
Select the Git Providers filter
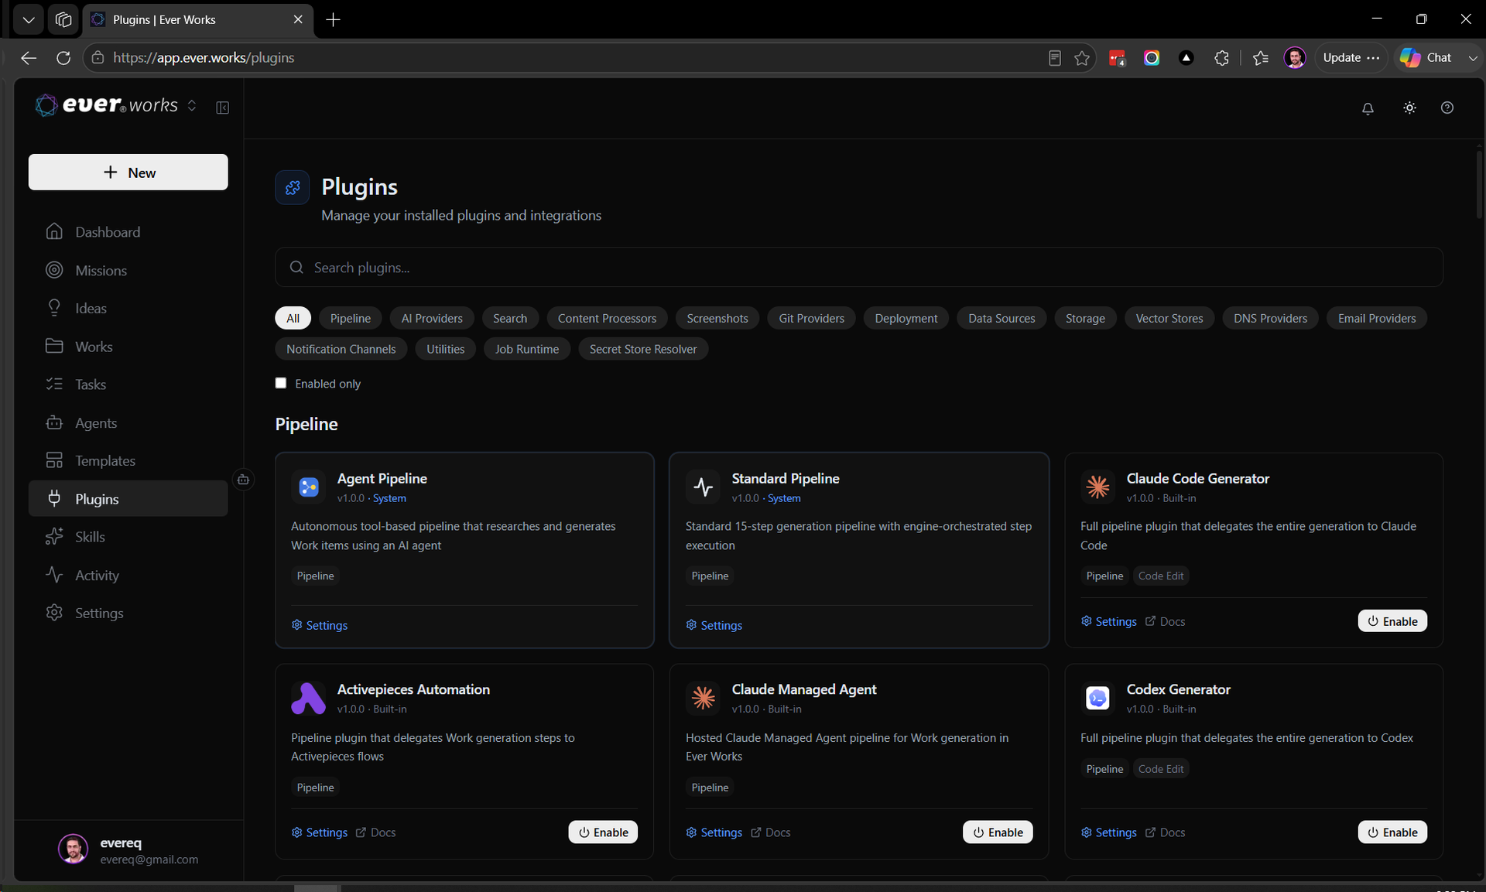[811, 318]
